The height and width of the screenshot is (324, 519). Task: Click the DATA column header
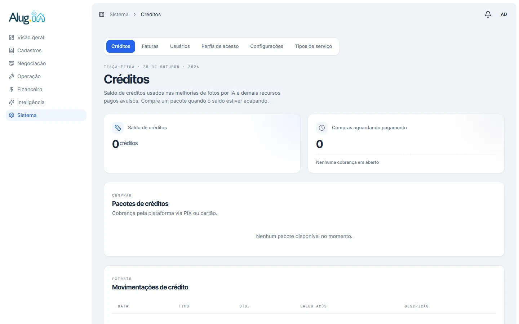[123, 306]
